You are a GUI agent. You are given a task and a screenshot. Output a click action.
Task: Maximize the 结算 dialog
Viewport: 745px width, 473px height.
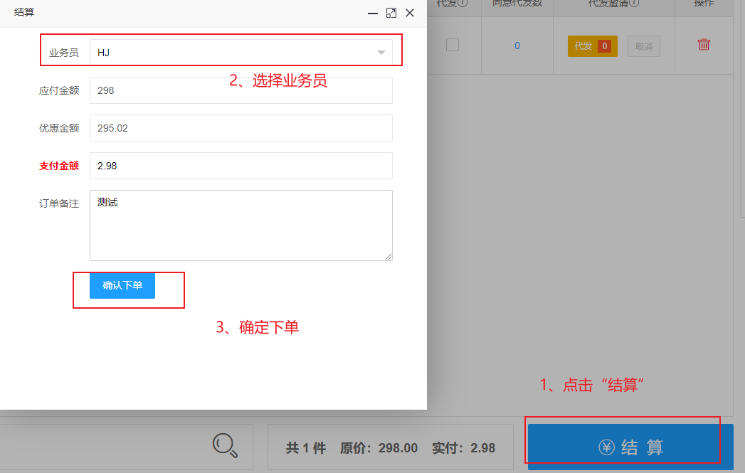391,14
